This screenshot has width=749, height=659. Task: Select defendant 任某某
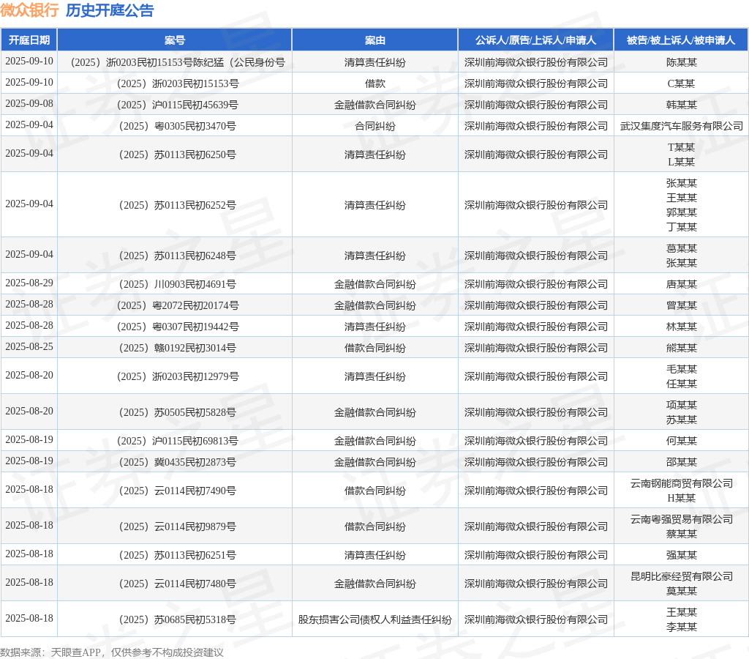click(682, 384)
